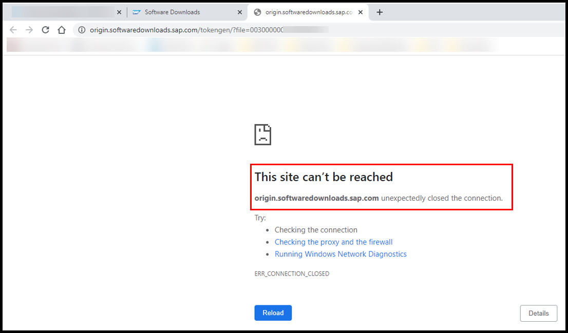
Task: Reload page via toolbar refresh icon
Action: (45, 30)
